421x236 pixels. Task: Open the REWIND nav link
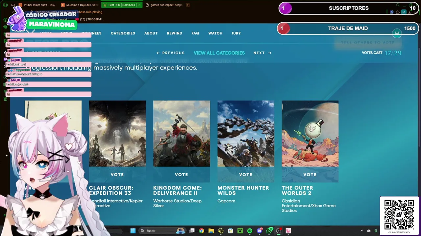175,33
